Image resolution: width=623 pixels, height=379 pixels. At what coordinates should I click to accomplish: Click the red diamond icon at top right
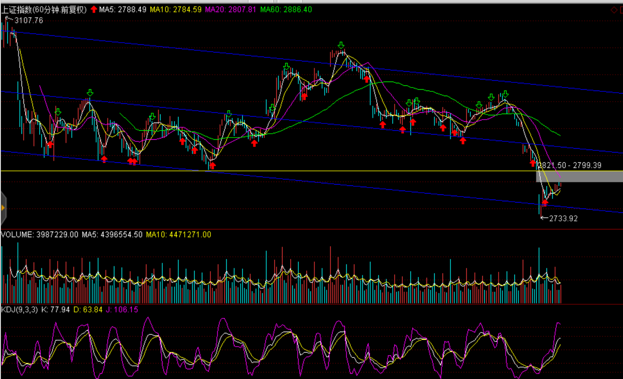614,10
